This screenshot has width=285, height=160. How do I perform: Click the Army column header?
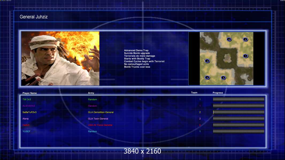pyautogui.click(x=91, y=93)
